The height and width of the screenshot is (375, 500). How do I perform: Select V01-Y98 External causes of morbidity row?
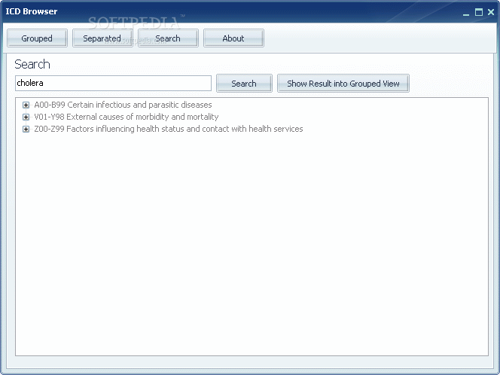127,117
